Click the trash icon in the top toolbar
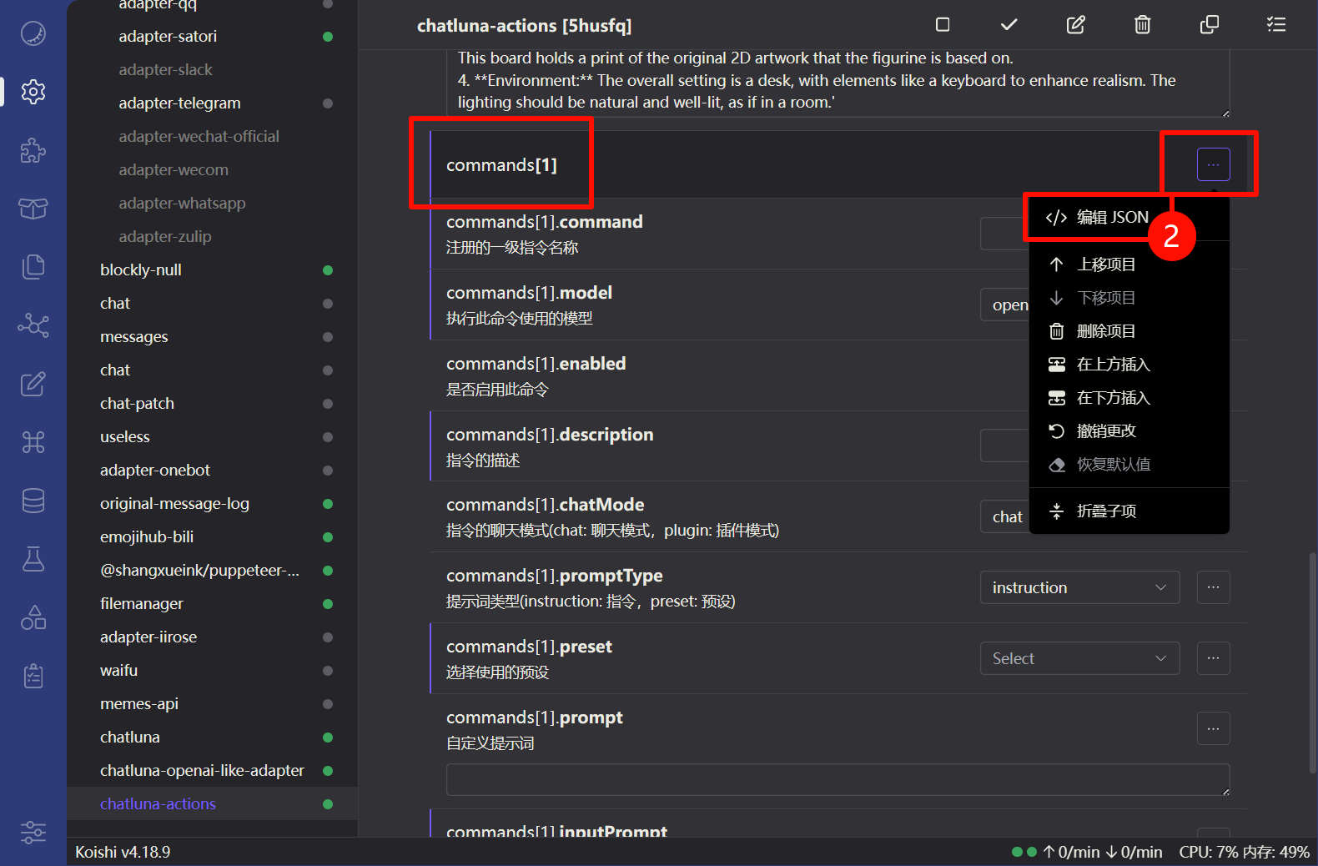Image resolution: width=1318 pixels, height=866 pixels. 1142,25
